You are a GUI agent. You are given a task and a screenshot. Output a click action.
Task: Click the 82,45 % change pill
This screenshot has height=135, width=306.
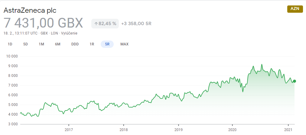point(105,24)
